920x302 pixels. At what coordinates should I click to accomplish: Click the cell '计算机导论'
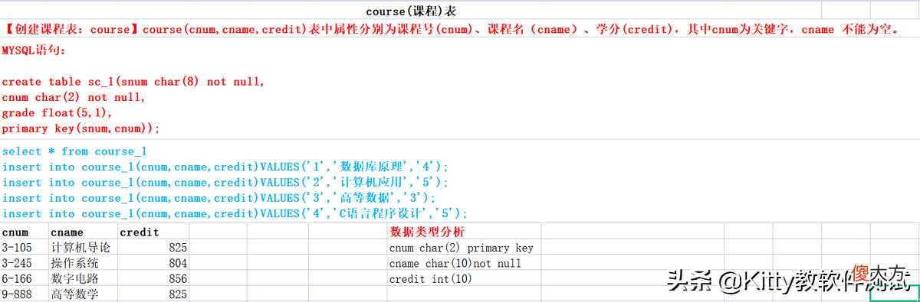point(84,248)
